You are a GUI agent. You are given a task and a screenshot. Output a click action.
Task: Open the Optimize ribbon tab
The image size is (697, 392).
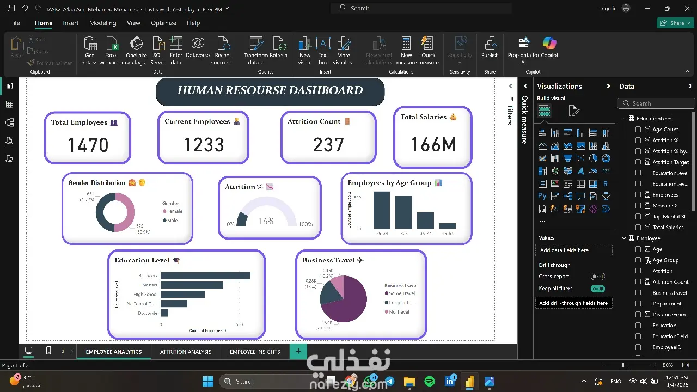click(163, 23)
